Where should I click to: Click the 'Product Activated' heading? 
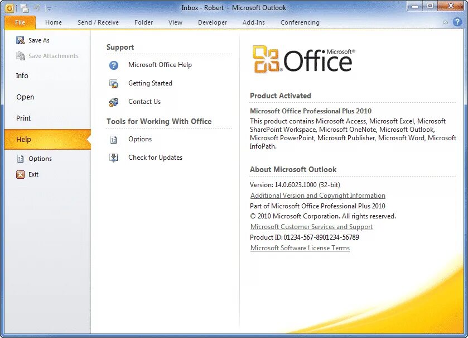tap(281, 96)
